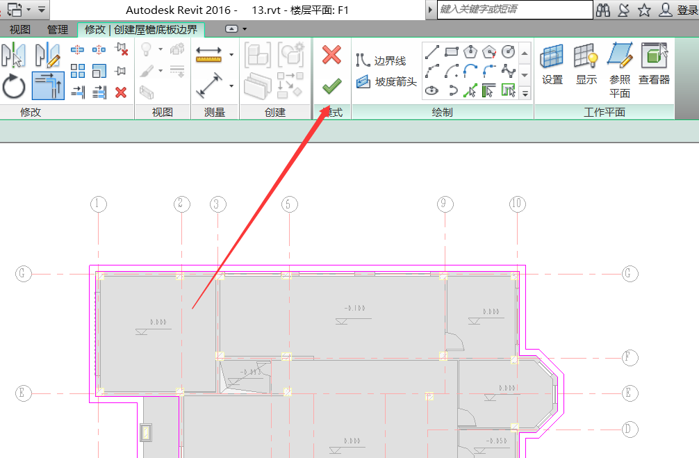This screenshot has width=699, height=458.
Task: Click the green checkmark to finish edit mode
Action: 331,85
